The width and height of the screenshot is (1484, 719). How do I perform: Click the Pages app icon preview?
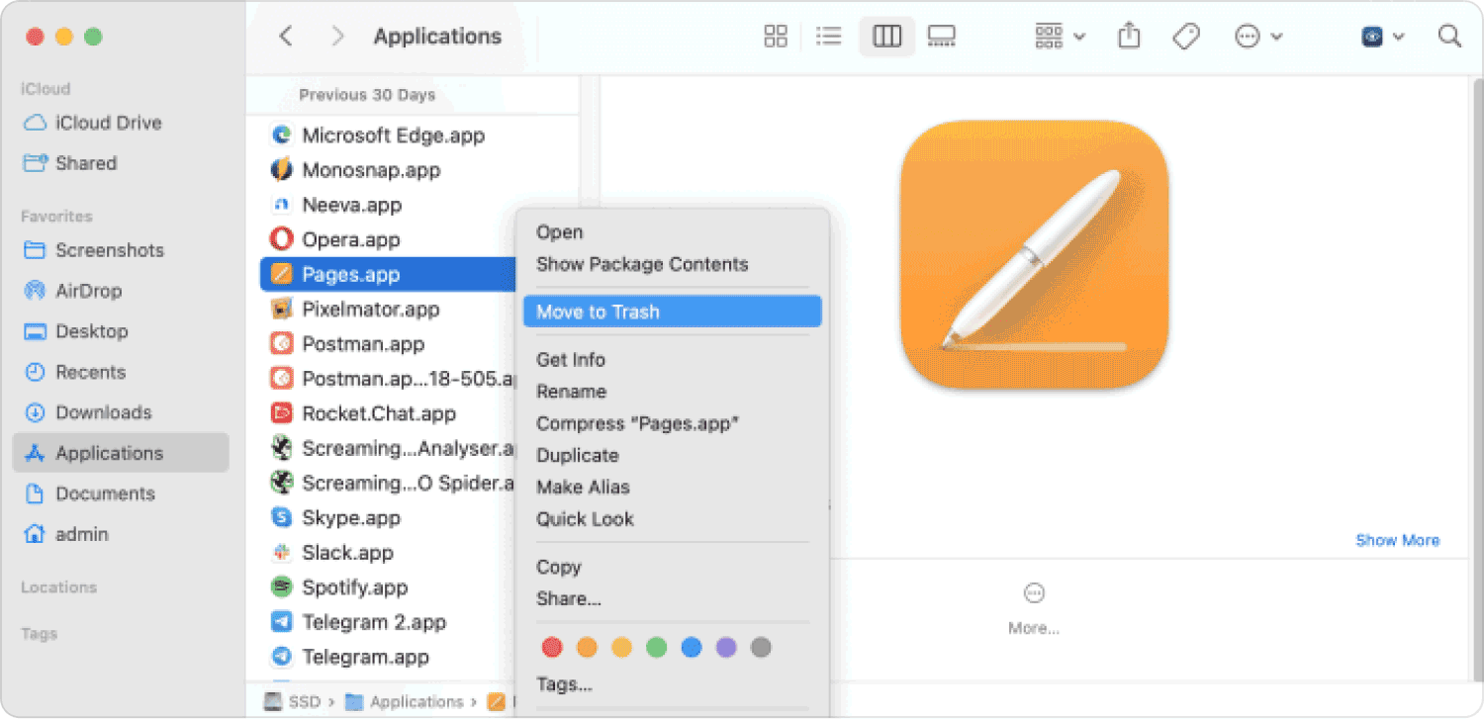point(1034,254)
